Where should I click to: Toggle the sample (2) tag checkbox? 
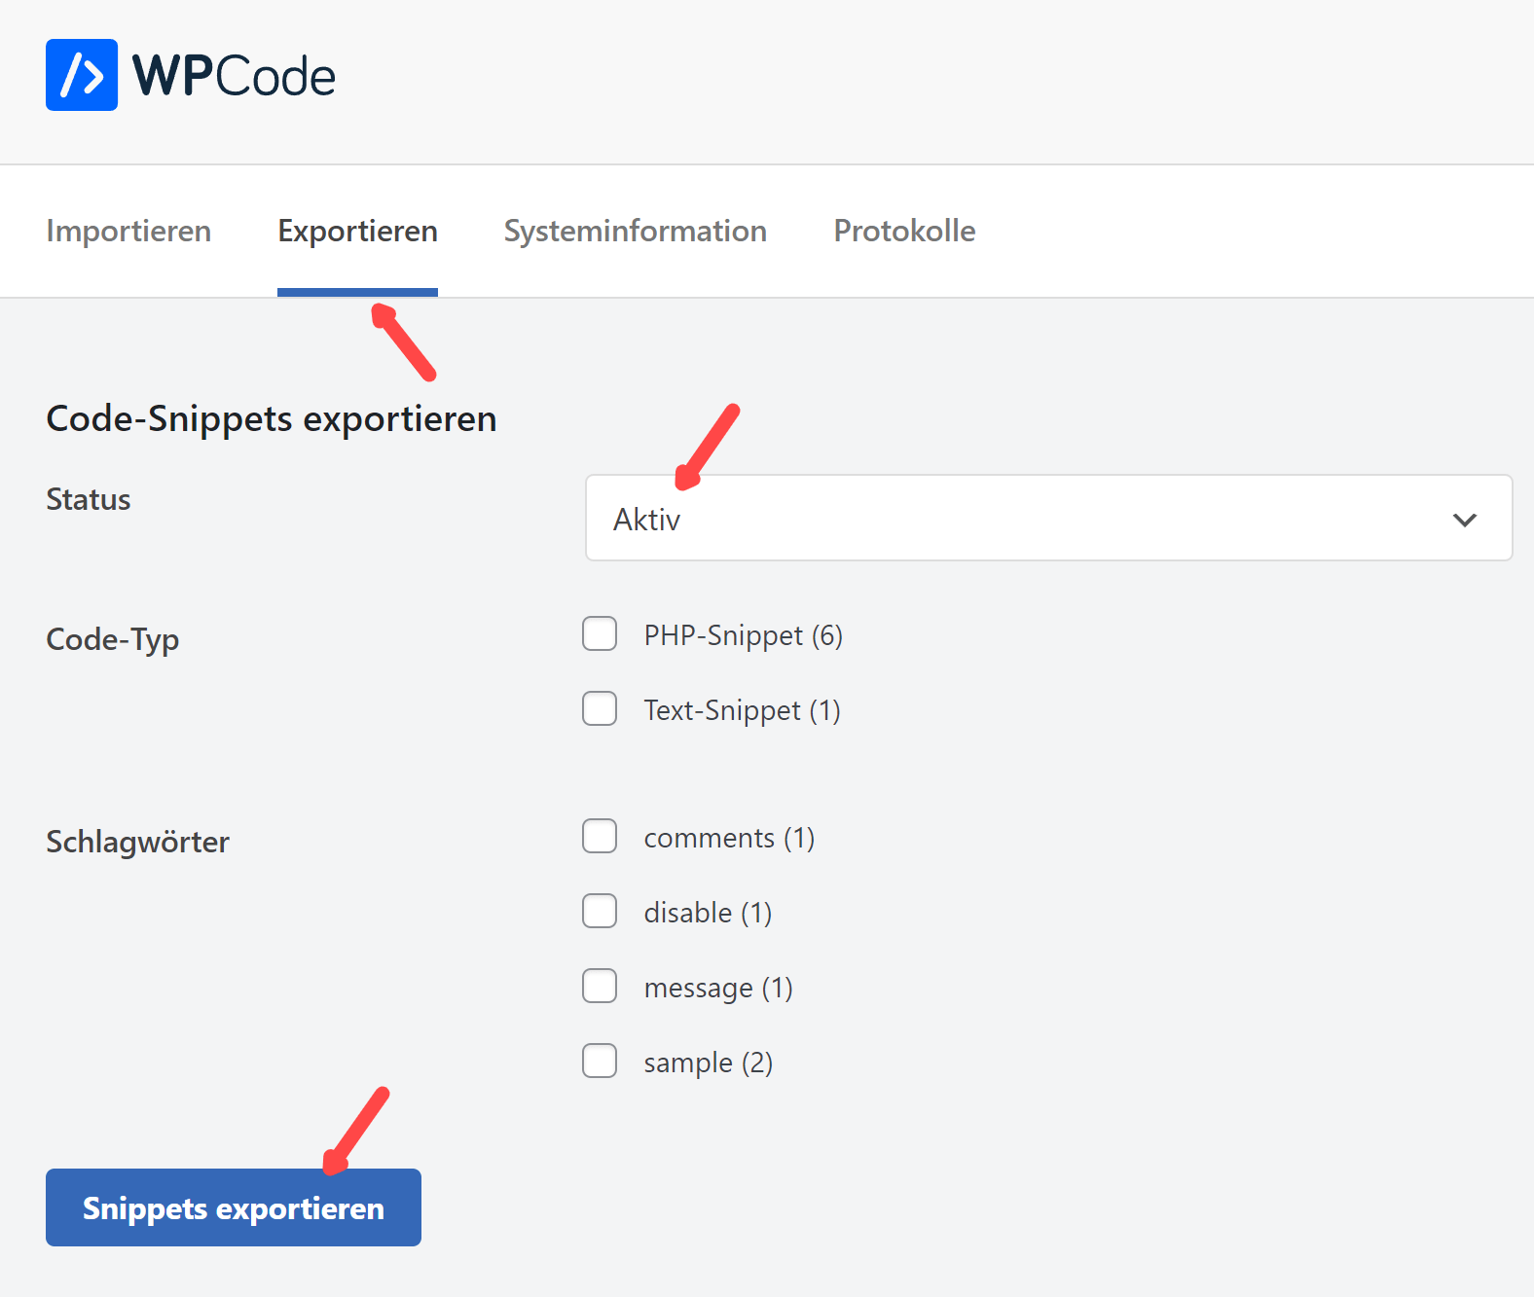pos(600,1061)
